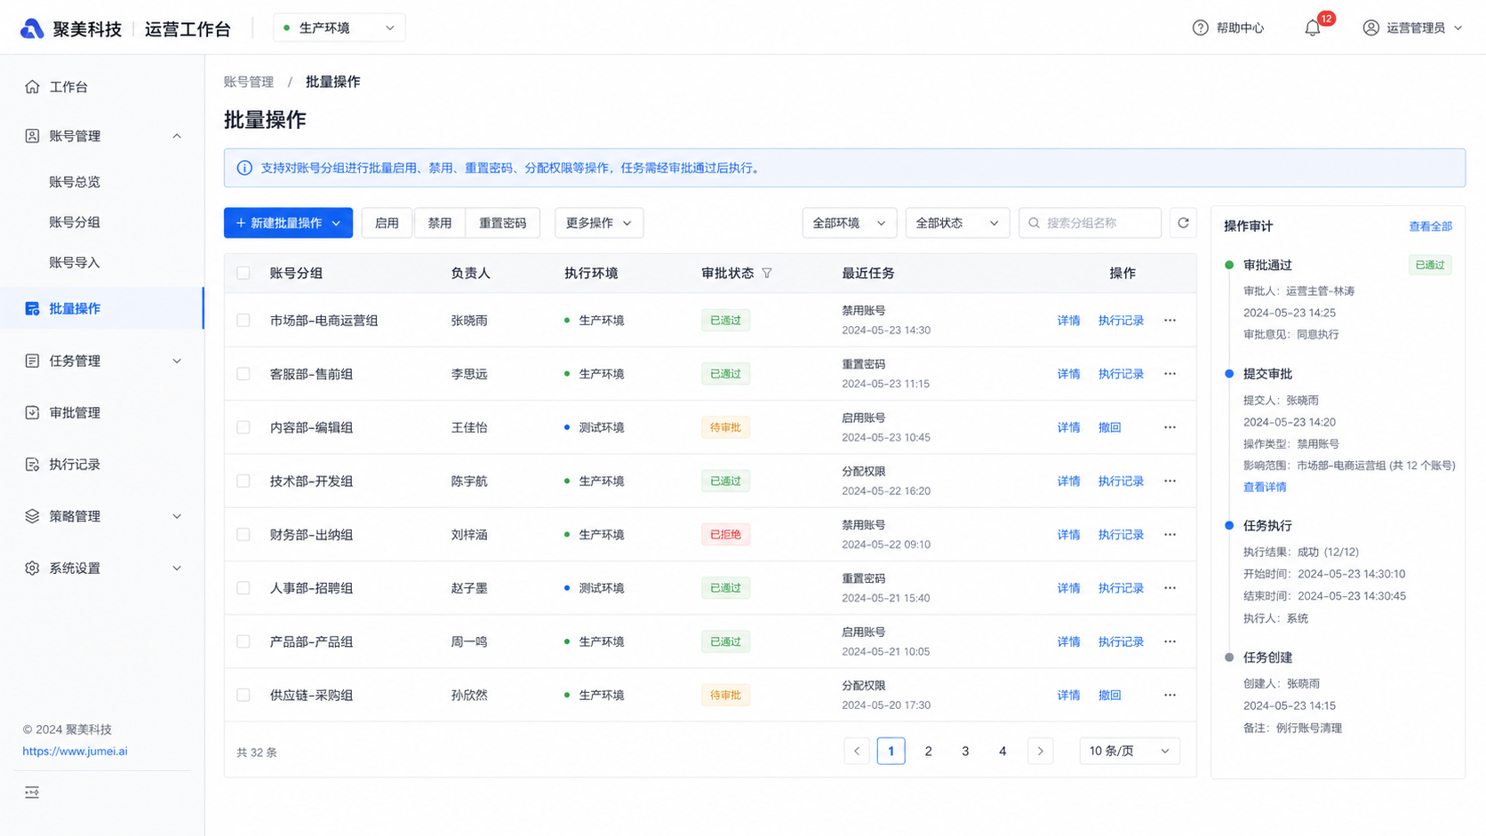The image size is (1486, 836).
Task: Open 查看详情 link in audit timeline
Action: click(x=1265, y=487)
